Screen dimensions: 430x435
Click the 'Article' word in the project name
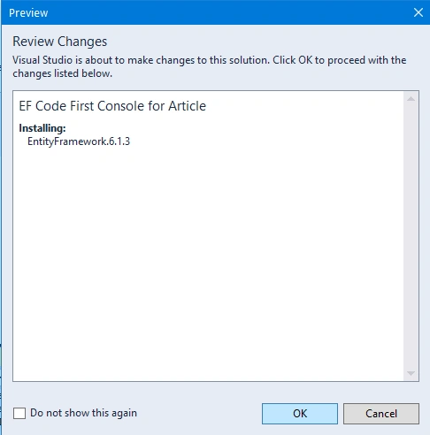tap(187, 106)
